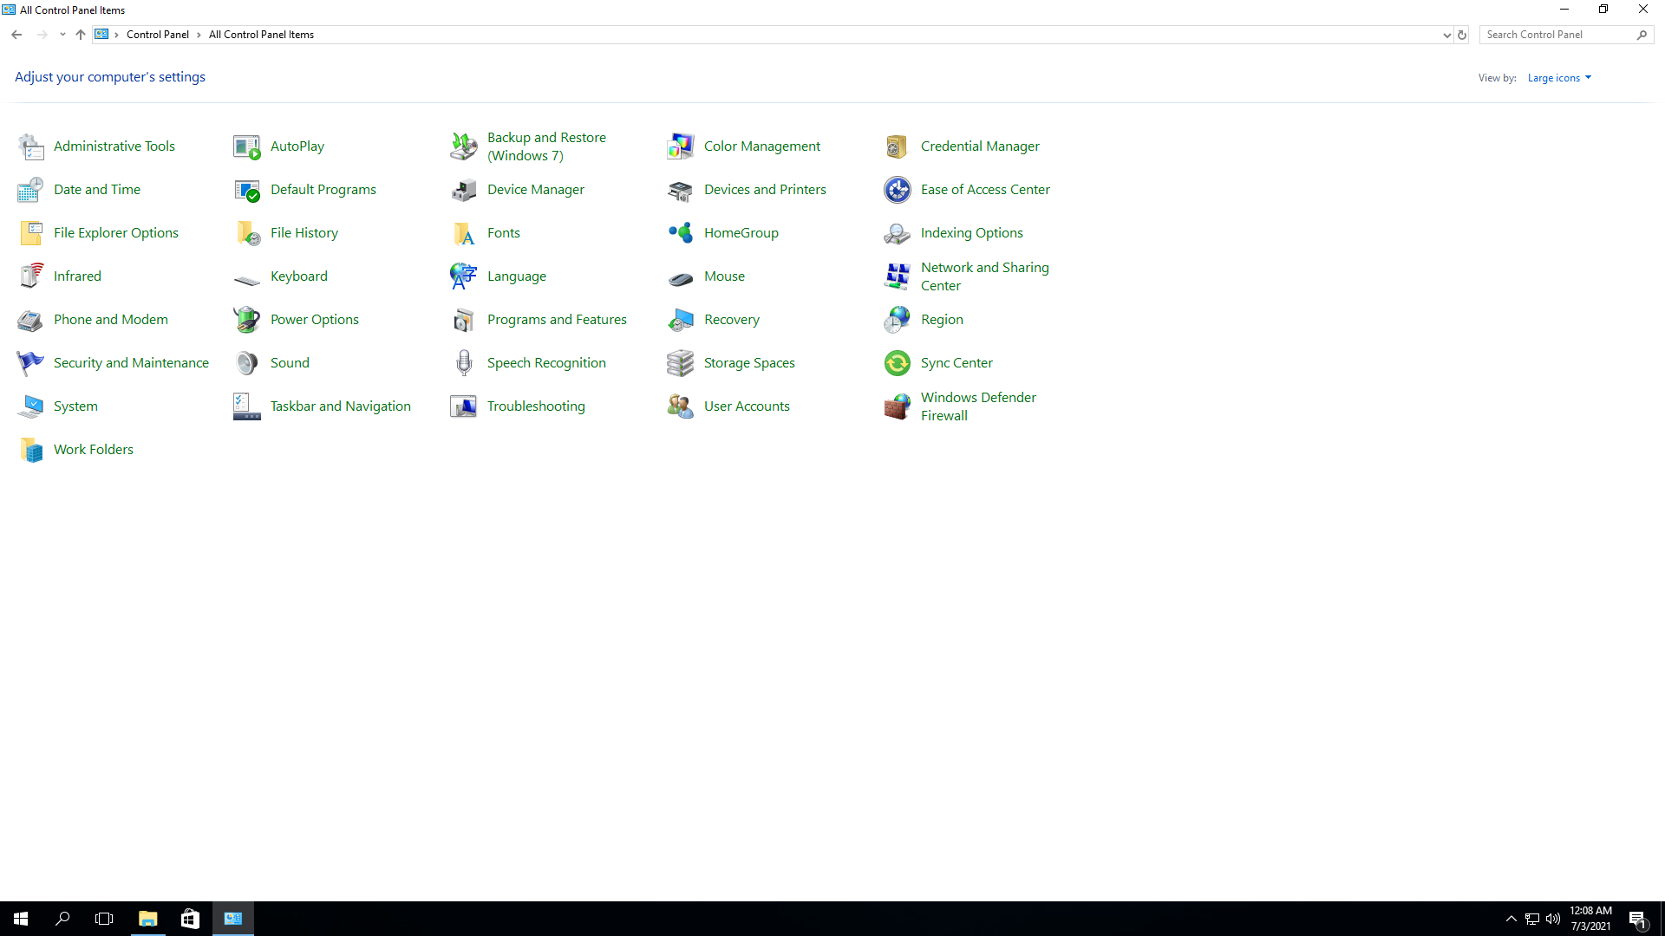Expand the address bar history dropdown
The image size is (1665, 936).
pyautogui.click(x=1446, y=35)
